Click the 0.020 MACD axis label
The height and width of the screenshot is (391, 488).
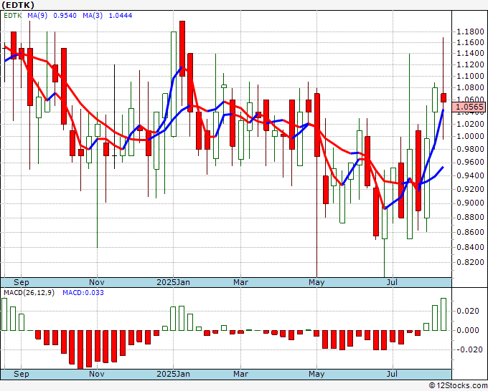coord(468,312)
